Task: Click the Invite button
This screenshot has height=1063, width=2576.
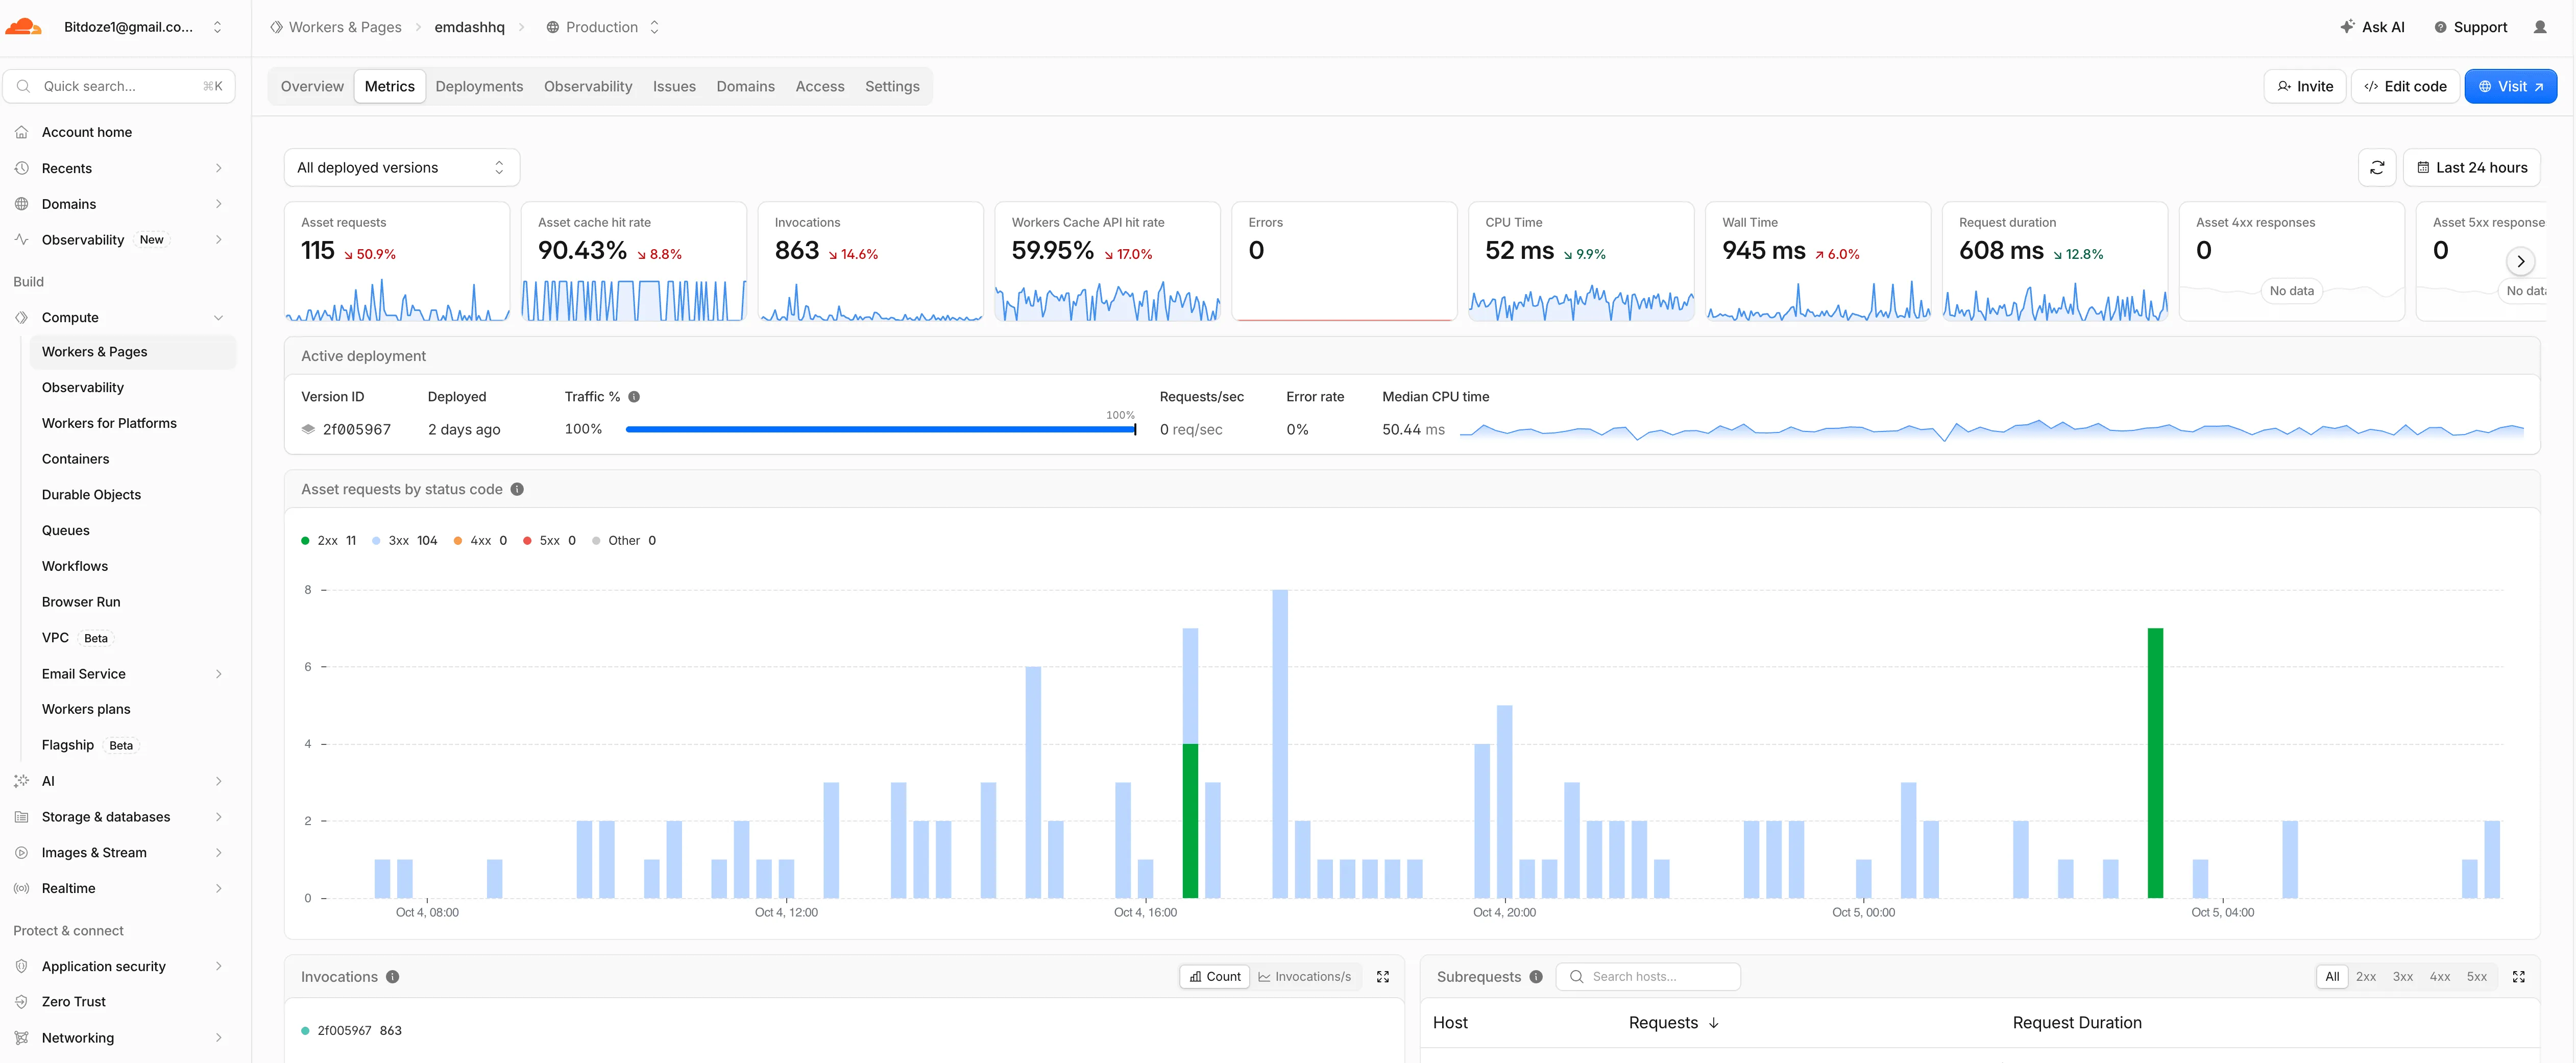Action: [x=2305, y=87]
